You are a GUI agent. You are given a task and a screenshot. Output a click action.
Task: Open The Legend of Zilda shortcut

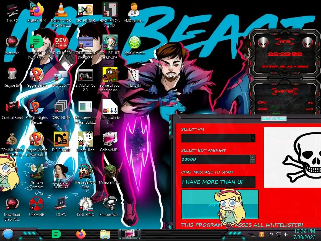[x=85, y=176]
